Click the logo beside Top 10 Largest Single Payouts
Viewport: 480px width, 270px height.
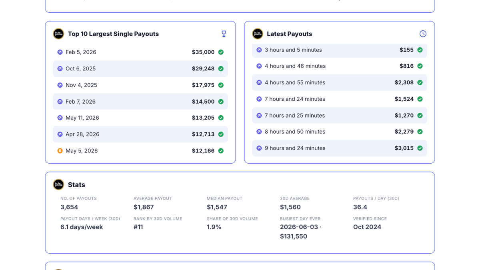(58, 34)
